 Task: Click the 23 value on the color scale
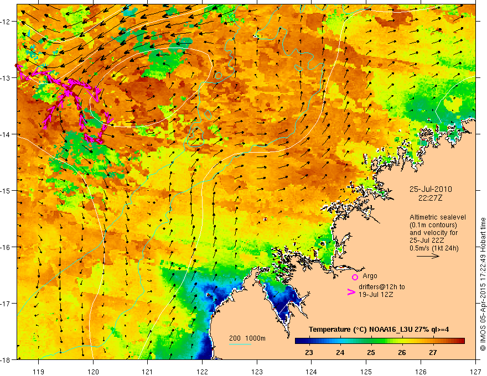tap(309, 352)
